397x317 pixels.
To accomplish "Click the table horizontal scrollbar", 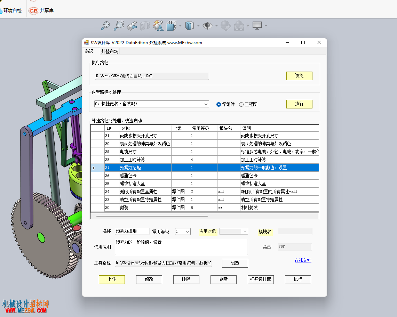I will (152, 216).
